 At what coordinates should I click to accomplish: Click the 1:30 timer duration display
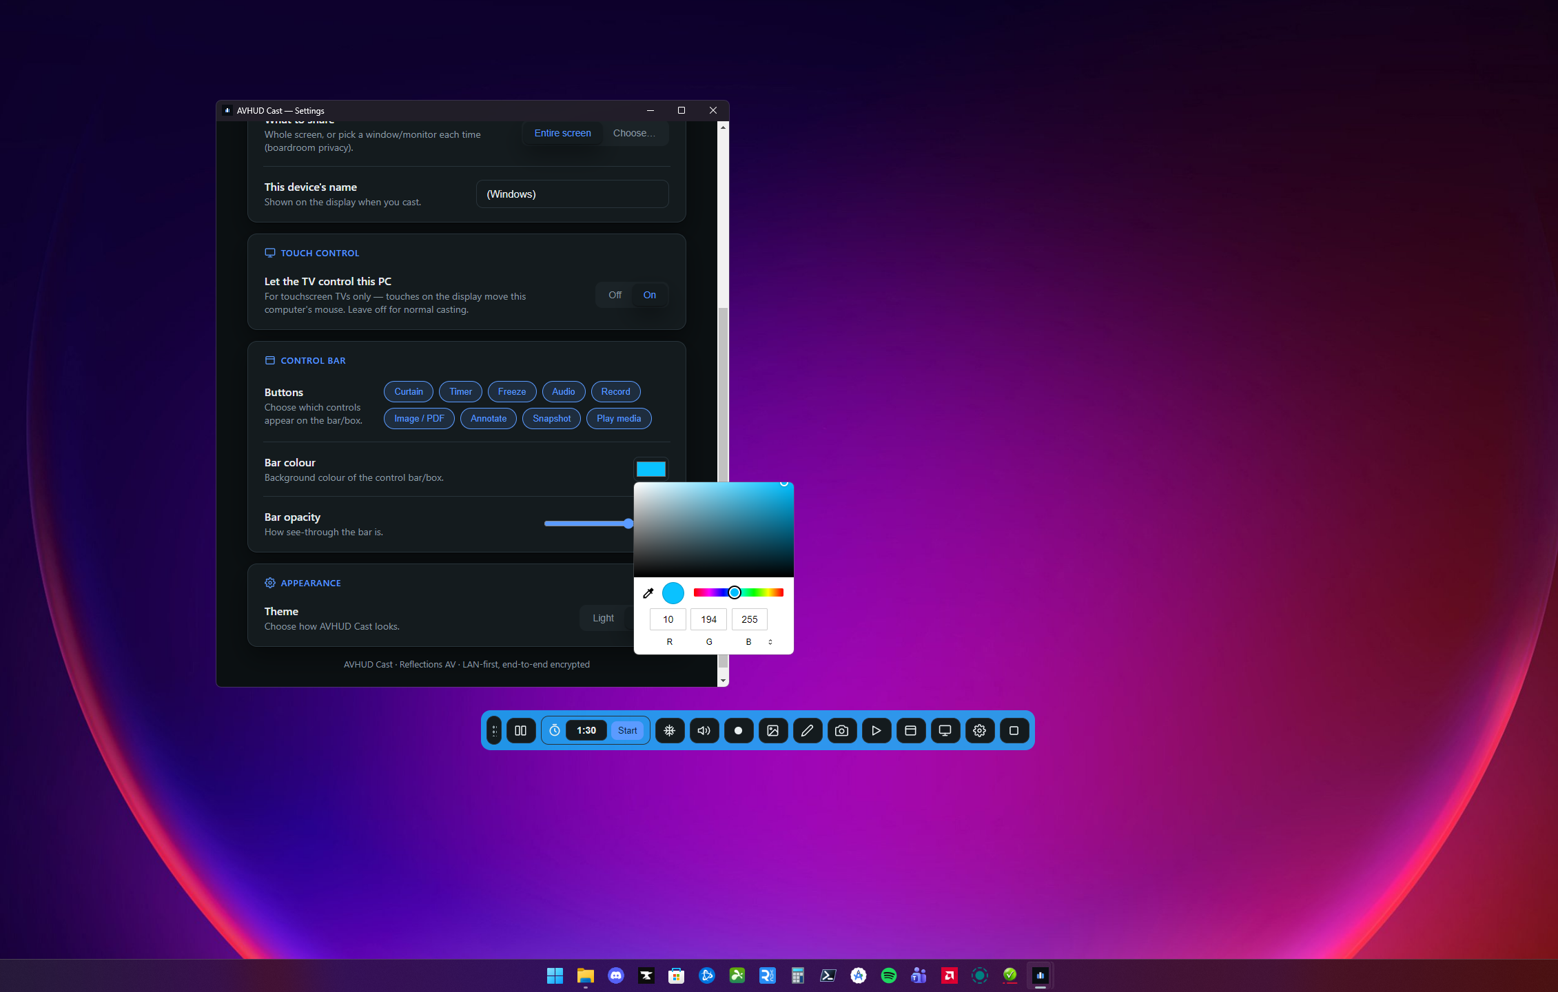(x=586, y=730)
